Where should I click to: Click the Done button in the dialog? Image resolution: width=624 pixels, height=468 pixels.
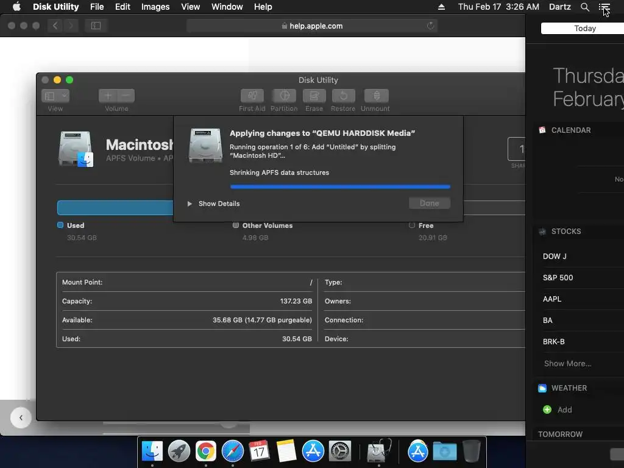click(430, 204)
